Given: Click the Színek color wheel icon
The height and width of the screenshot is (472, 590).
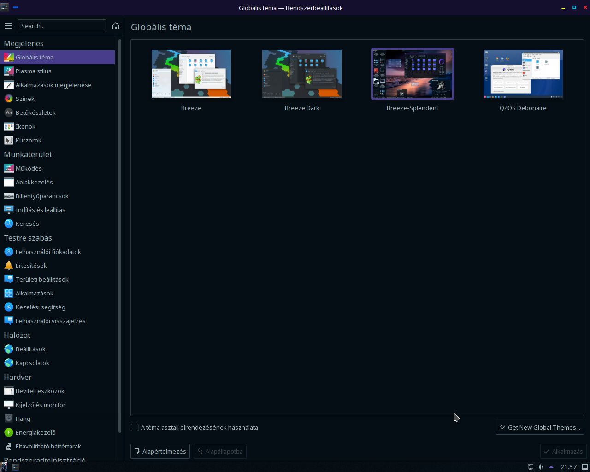Looking at the screenshot, I should coord(8,99).
